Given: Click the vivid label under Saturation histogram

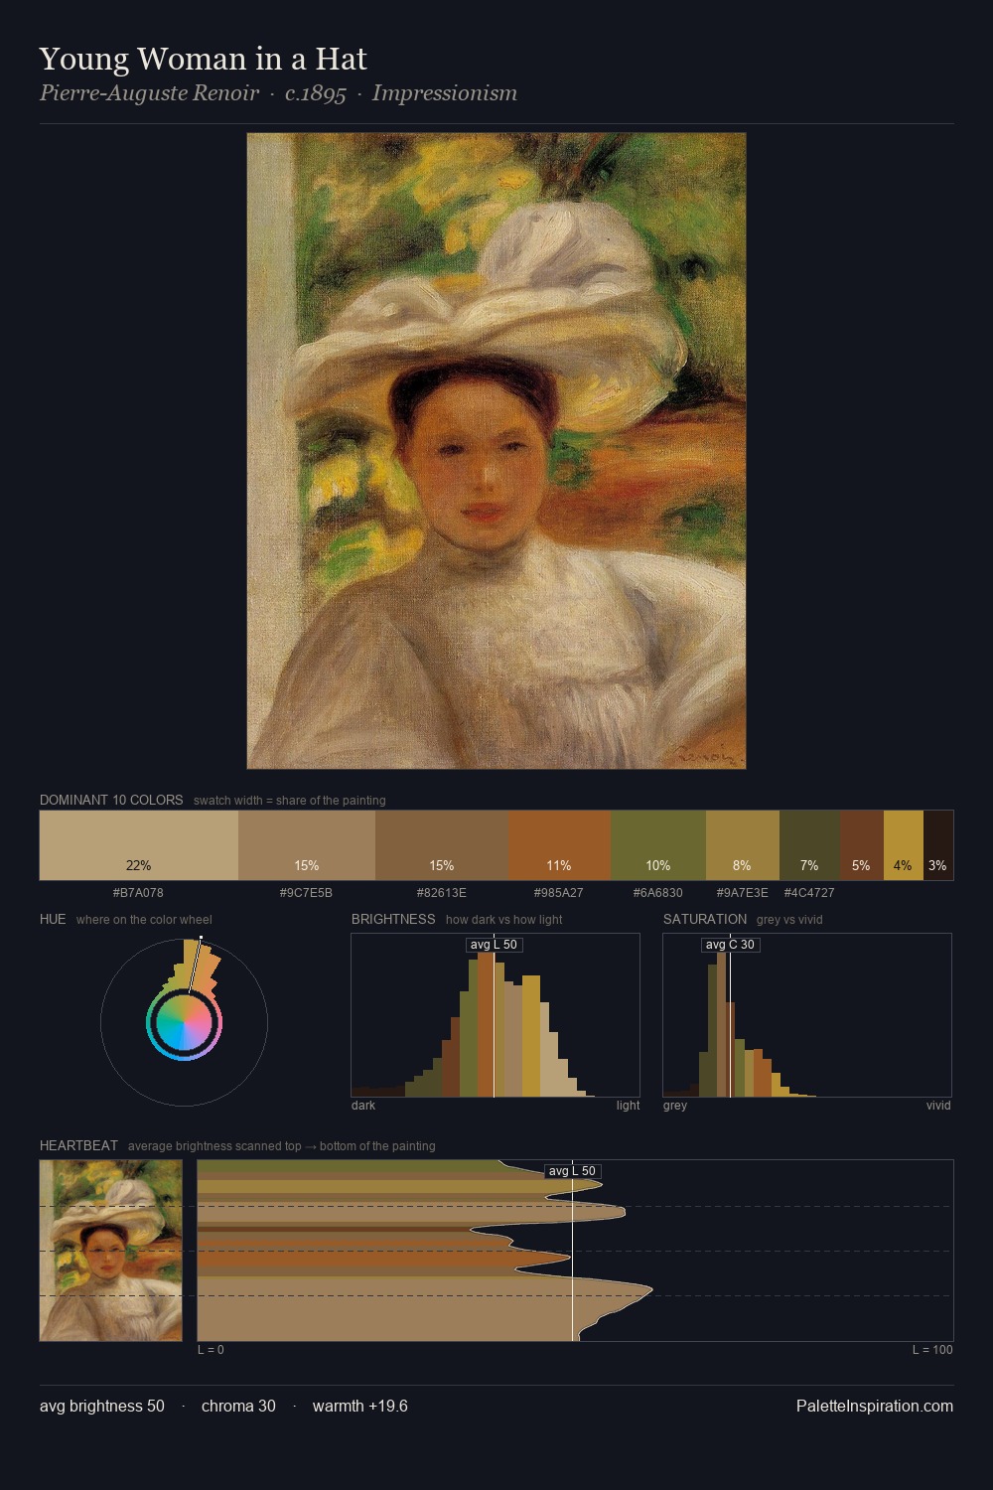Looking at the screenshot, I should tap(938, 1106).
